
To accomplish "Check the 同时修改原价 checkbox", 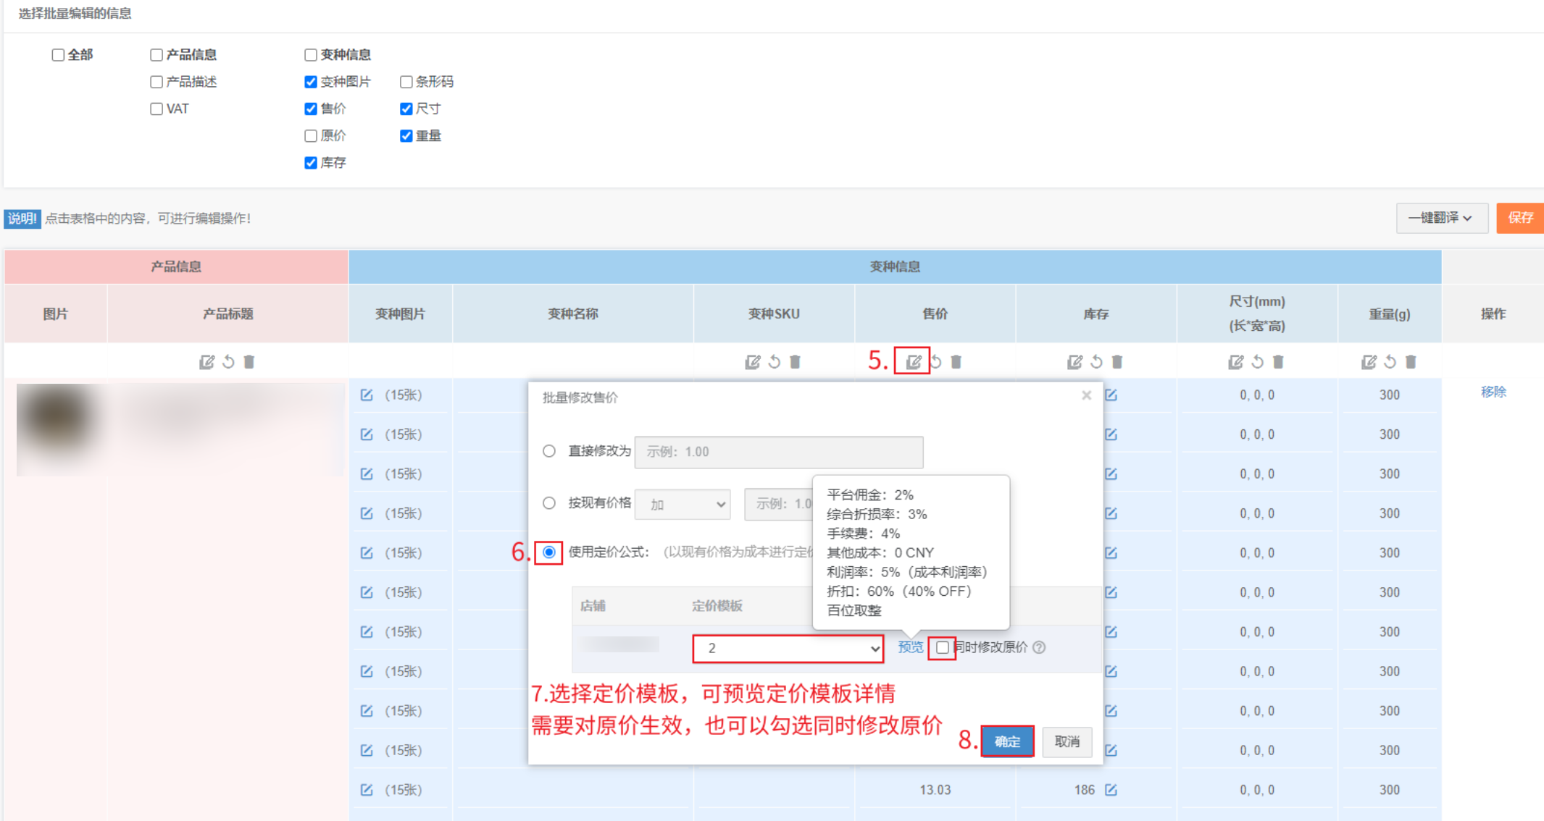I will click(x=942, y=647).
